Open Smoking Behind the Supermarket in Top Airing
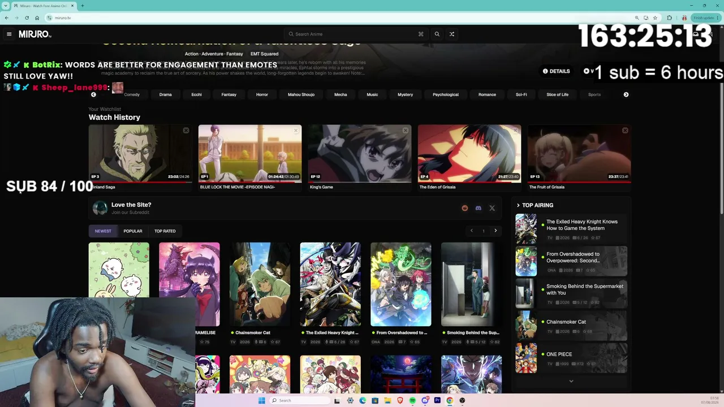724x407 pixels. pos(571,293)
